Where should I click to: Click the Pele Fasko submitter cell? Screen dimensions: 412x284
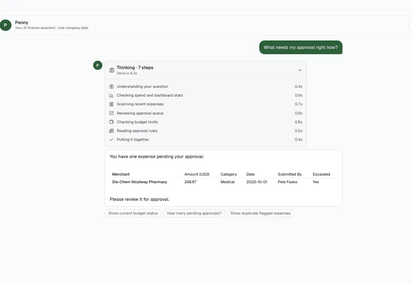(288, 182)
